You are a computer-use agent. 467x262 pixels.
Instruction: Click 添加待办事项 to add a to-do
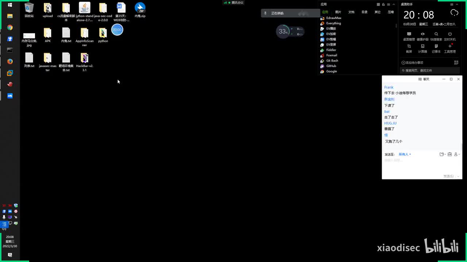(x=412, y=63)
